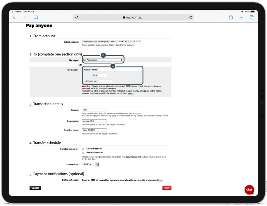Focus the Amount input field
267x206 pixels.
pyautogui.click(x=94, y=110)
